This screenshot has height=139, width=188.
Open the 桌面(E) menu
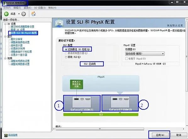(27, 8)
